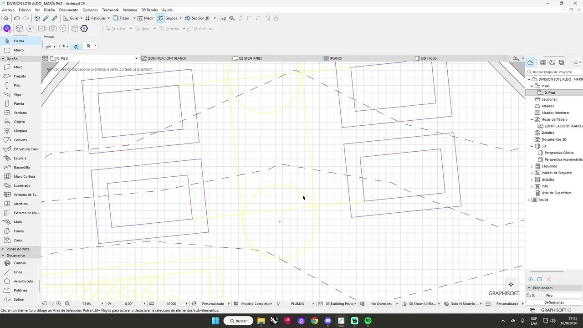Select the Lámpara tool

[20, 131]
